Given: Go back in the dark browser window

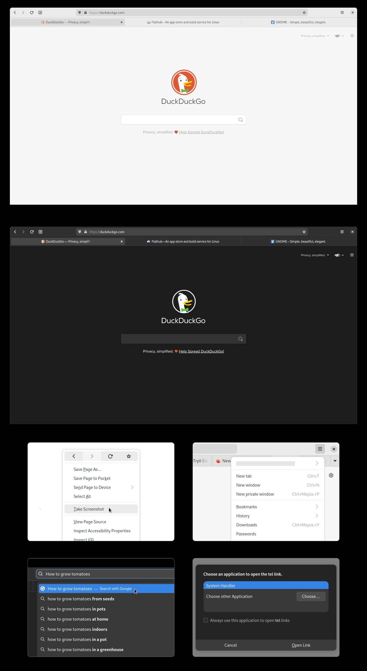Looking at the screenshot, I should 15,232.
